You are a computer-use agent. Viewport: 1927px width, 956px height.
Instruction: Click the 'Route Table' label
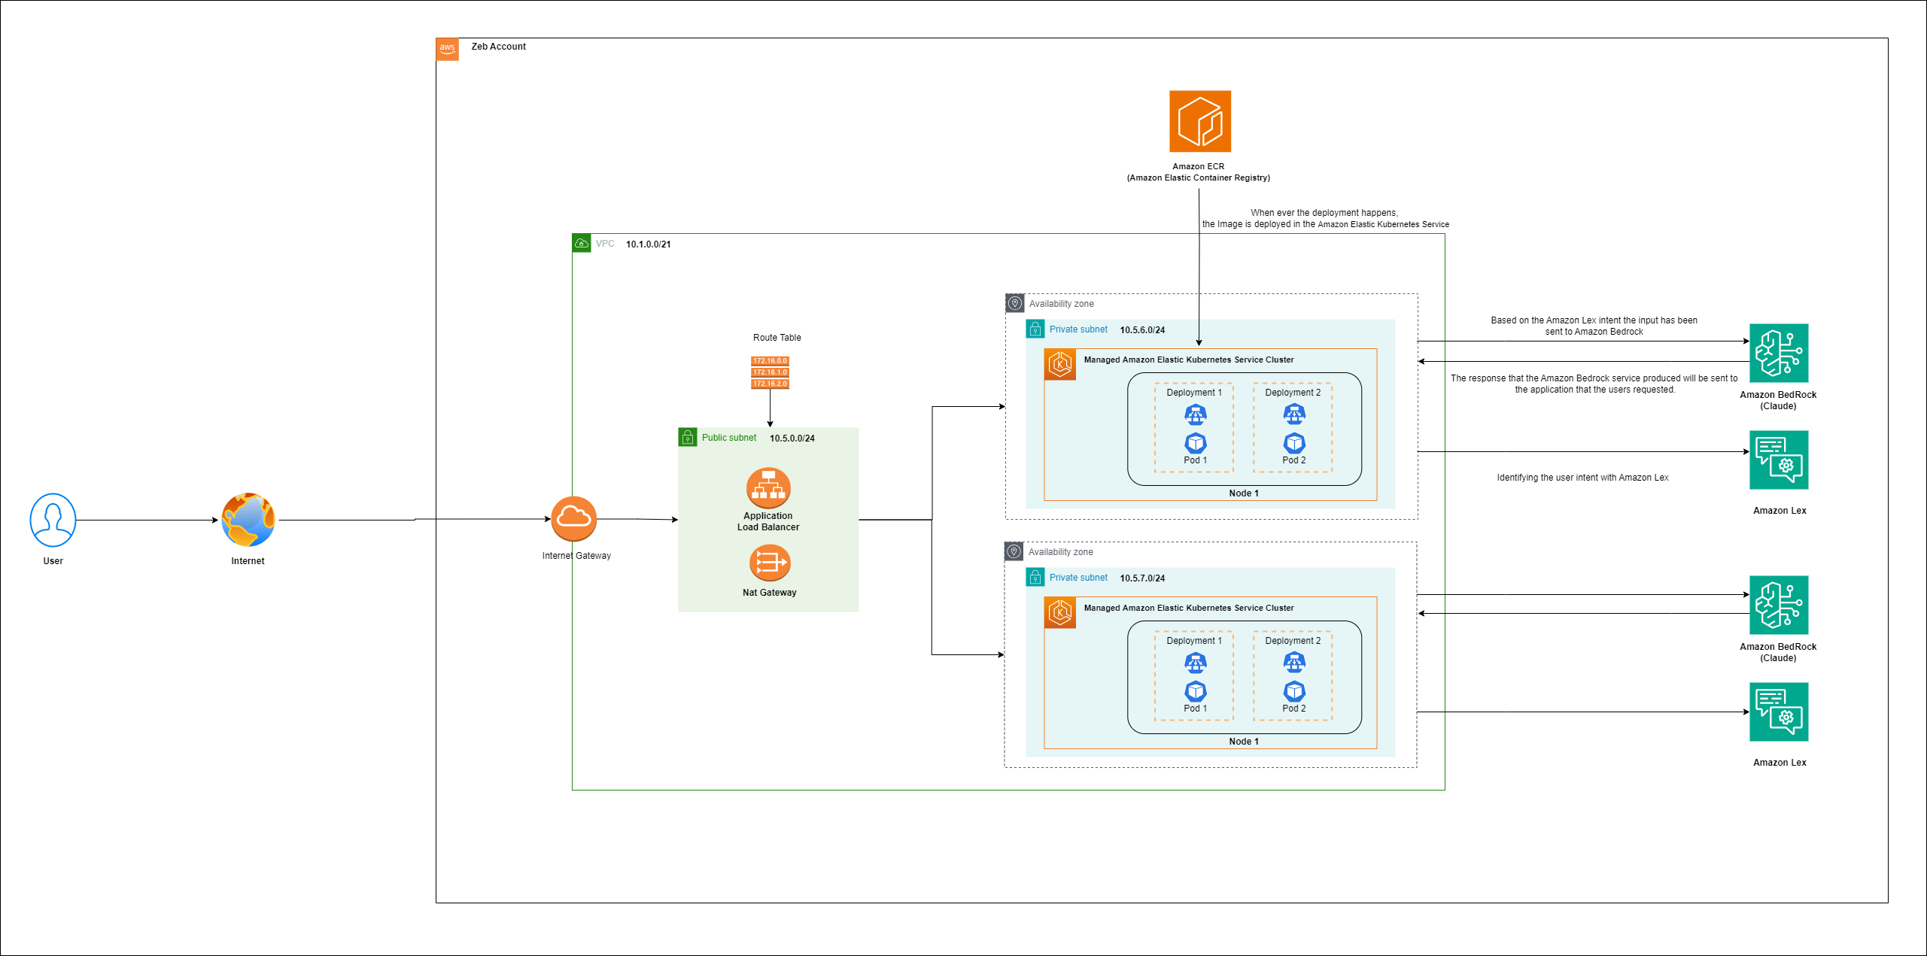(777, 338)
